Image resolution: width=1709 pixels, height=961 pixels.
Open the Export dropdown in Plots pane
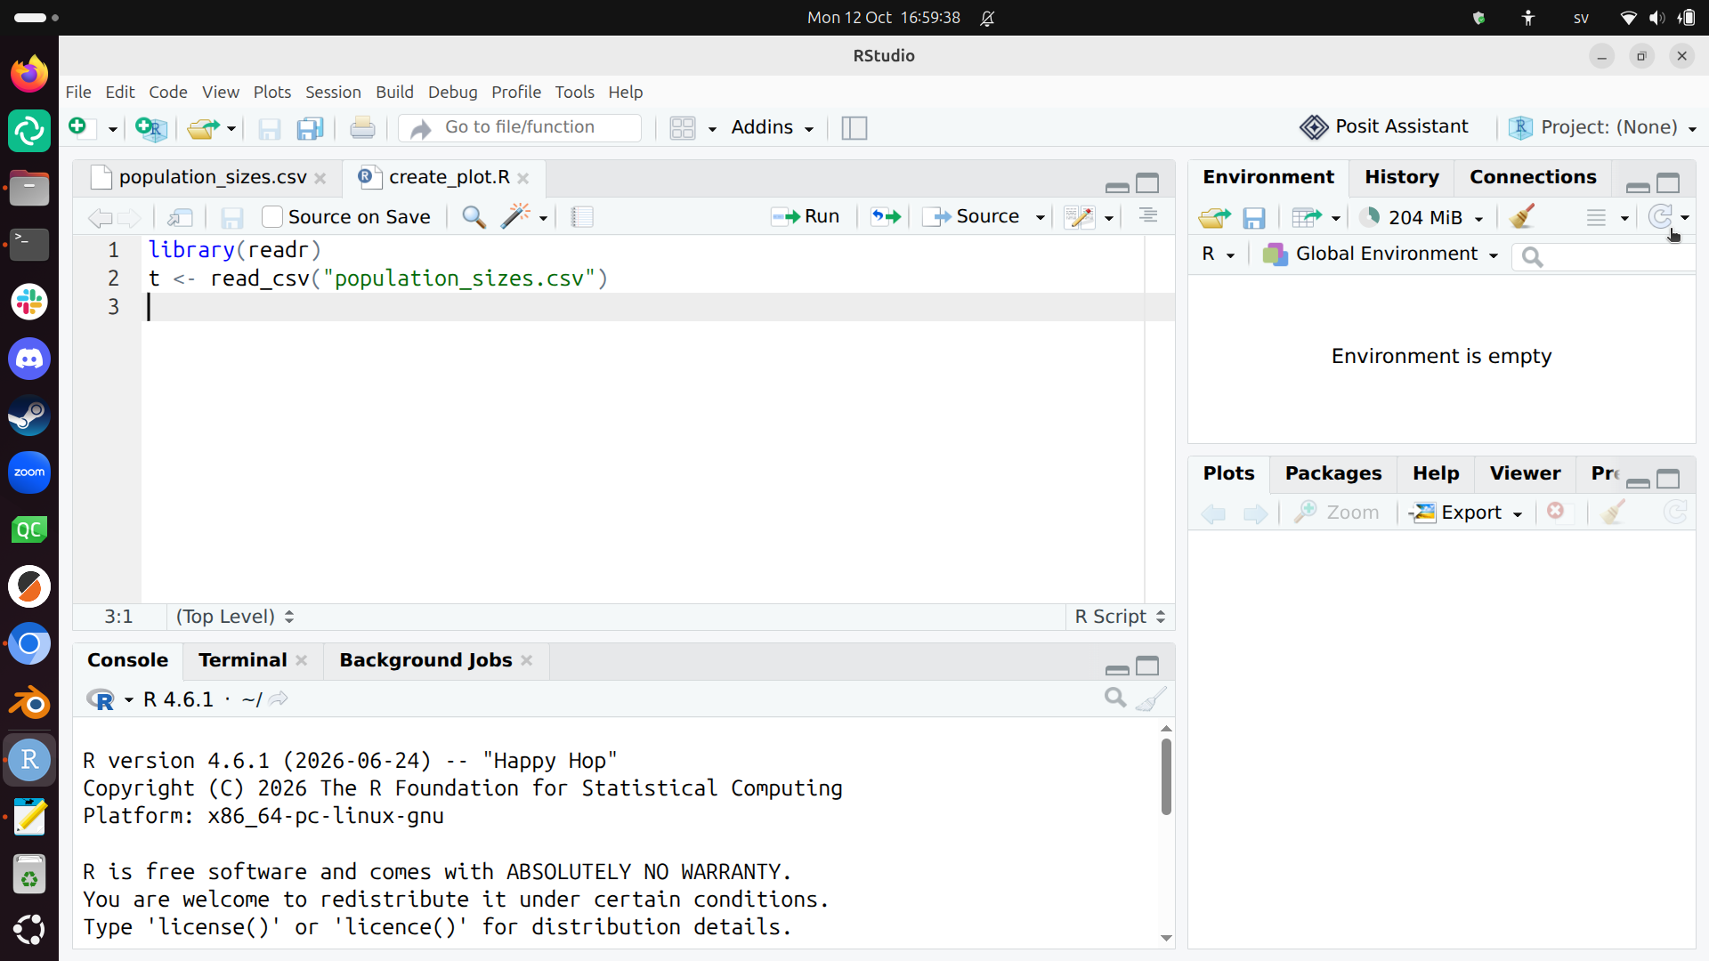(1468, 513)
